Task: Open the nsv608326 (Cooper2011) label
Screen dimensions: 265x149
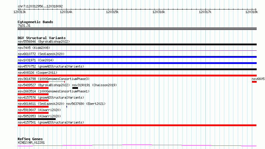Action: click(x=38, y=73)
